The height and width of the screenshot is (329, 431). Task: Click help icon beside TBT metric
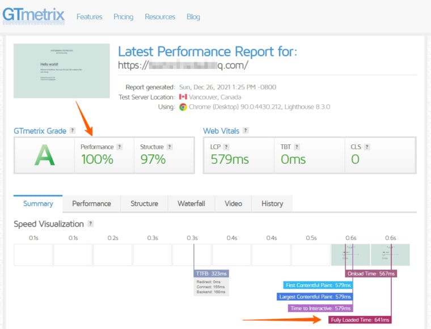[x=297, y=147]
